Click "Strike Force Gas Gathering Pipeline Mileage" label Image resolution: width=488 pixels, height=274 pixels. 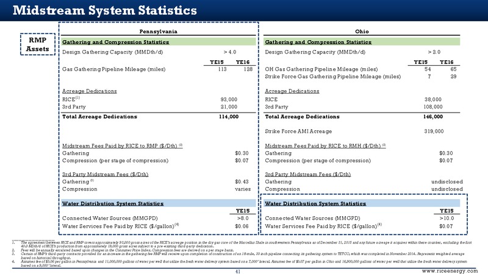tap(332, 77)
